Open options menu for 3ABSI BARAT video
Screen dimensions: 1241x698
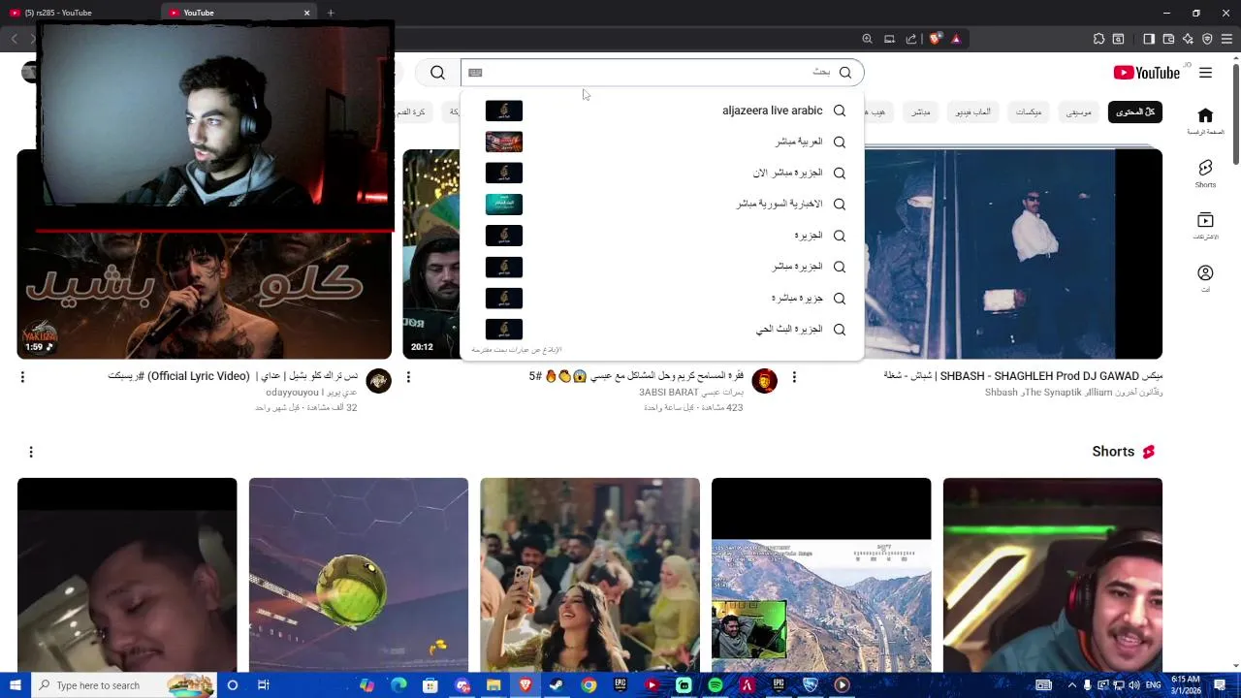[408, 377]
